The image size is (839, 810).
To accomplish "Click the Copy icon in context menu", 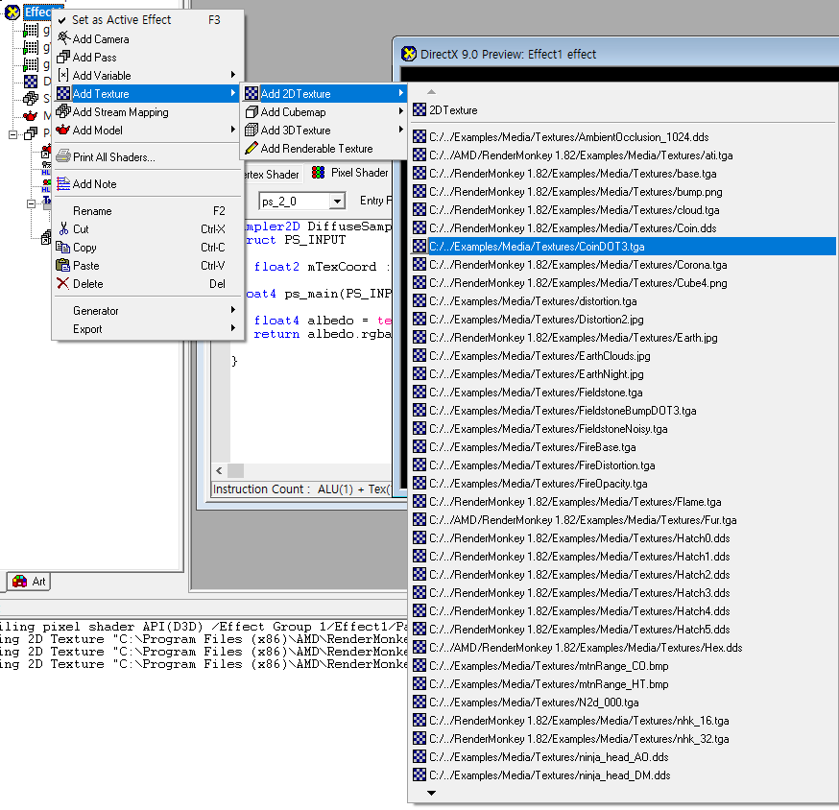I will pyautogui.click(x=63, y=247).
